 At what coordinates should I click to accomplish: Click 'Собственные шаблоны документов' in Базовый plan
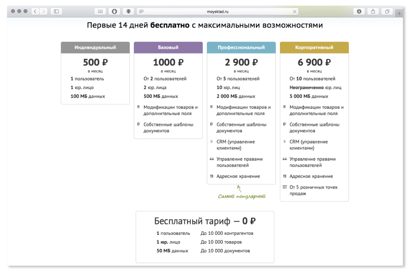tap(168, 128)
